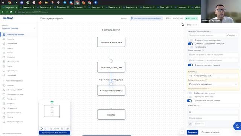Open Аналитика section in sidebar
Screen dimensions: 241x136
point(12,75)
